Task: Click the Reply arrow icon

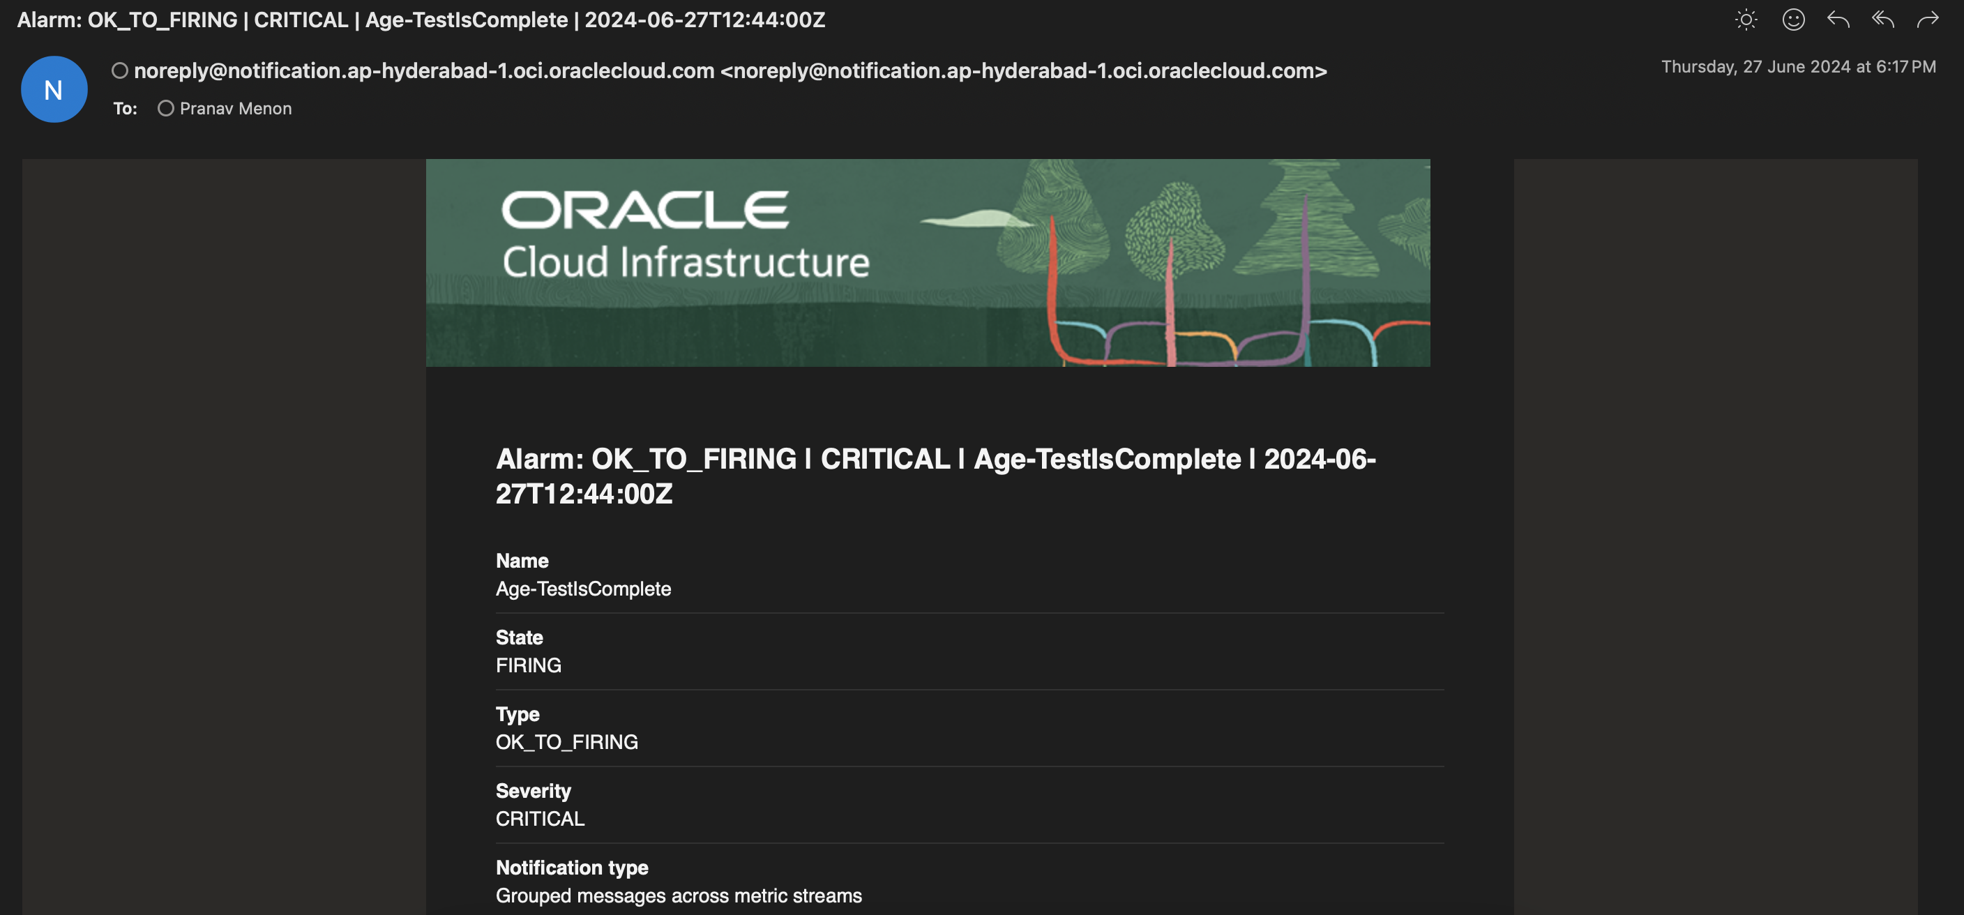Action: click(x=1838, y=20)
